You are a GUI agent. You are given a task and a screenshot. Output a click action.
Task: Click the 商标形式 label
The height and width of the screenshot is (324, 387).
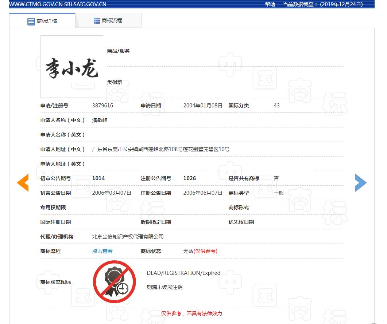239,208
